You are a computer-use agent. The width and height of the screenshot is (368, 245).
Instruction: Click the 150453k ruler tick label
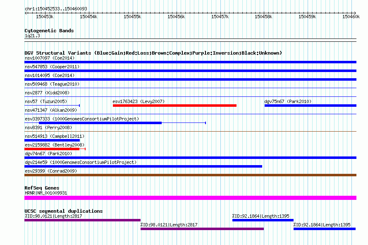(45, 17)
